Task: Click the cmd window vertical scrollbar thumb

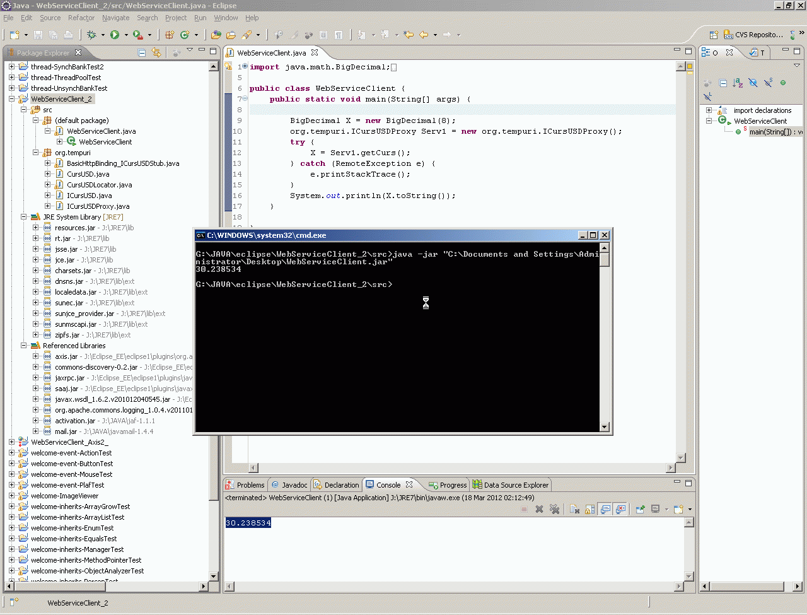Action: coord(605,259)
